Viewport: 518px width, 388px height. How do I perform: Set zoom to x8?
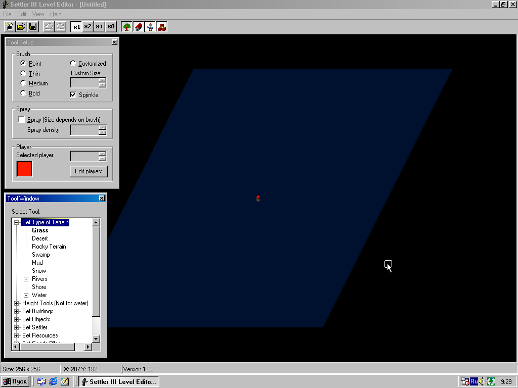pos(111,27)
